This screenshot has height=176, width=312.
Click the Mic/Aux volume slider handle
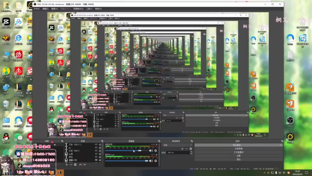tap(147, 161)
